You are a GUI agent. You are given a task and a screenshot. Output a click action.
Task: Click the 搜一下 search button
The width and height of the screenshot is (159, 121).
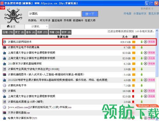[90, 14]
